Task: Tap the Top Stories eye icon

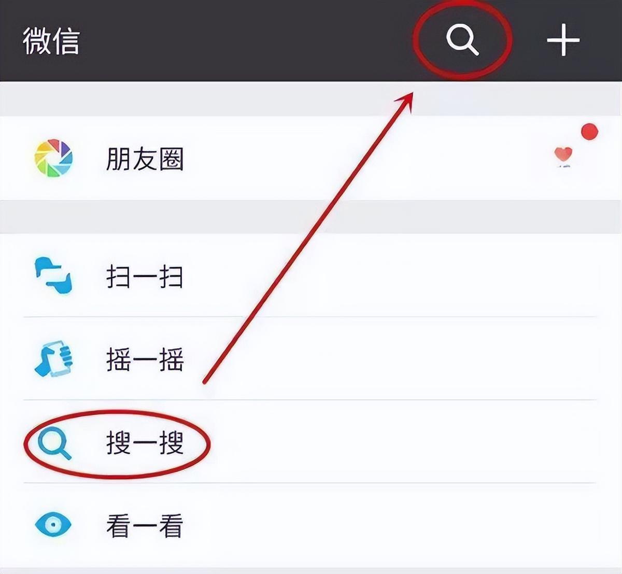Action: (x=53, y=525)
